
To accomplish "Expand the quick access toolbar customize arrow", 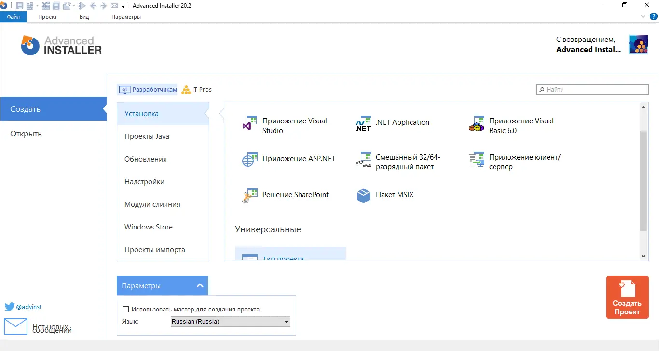I will coord(124,6).
